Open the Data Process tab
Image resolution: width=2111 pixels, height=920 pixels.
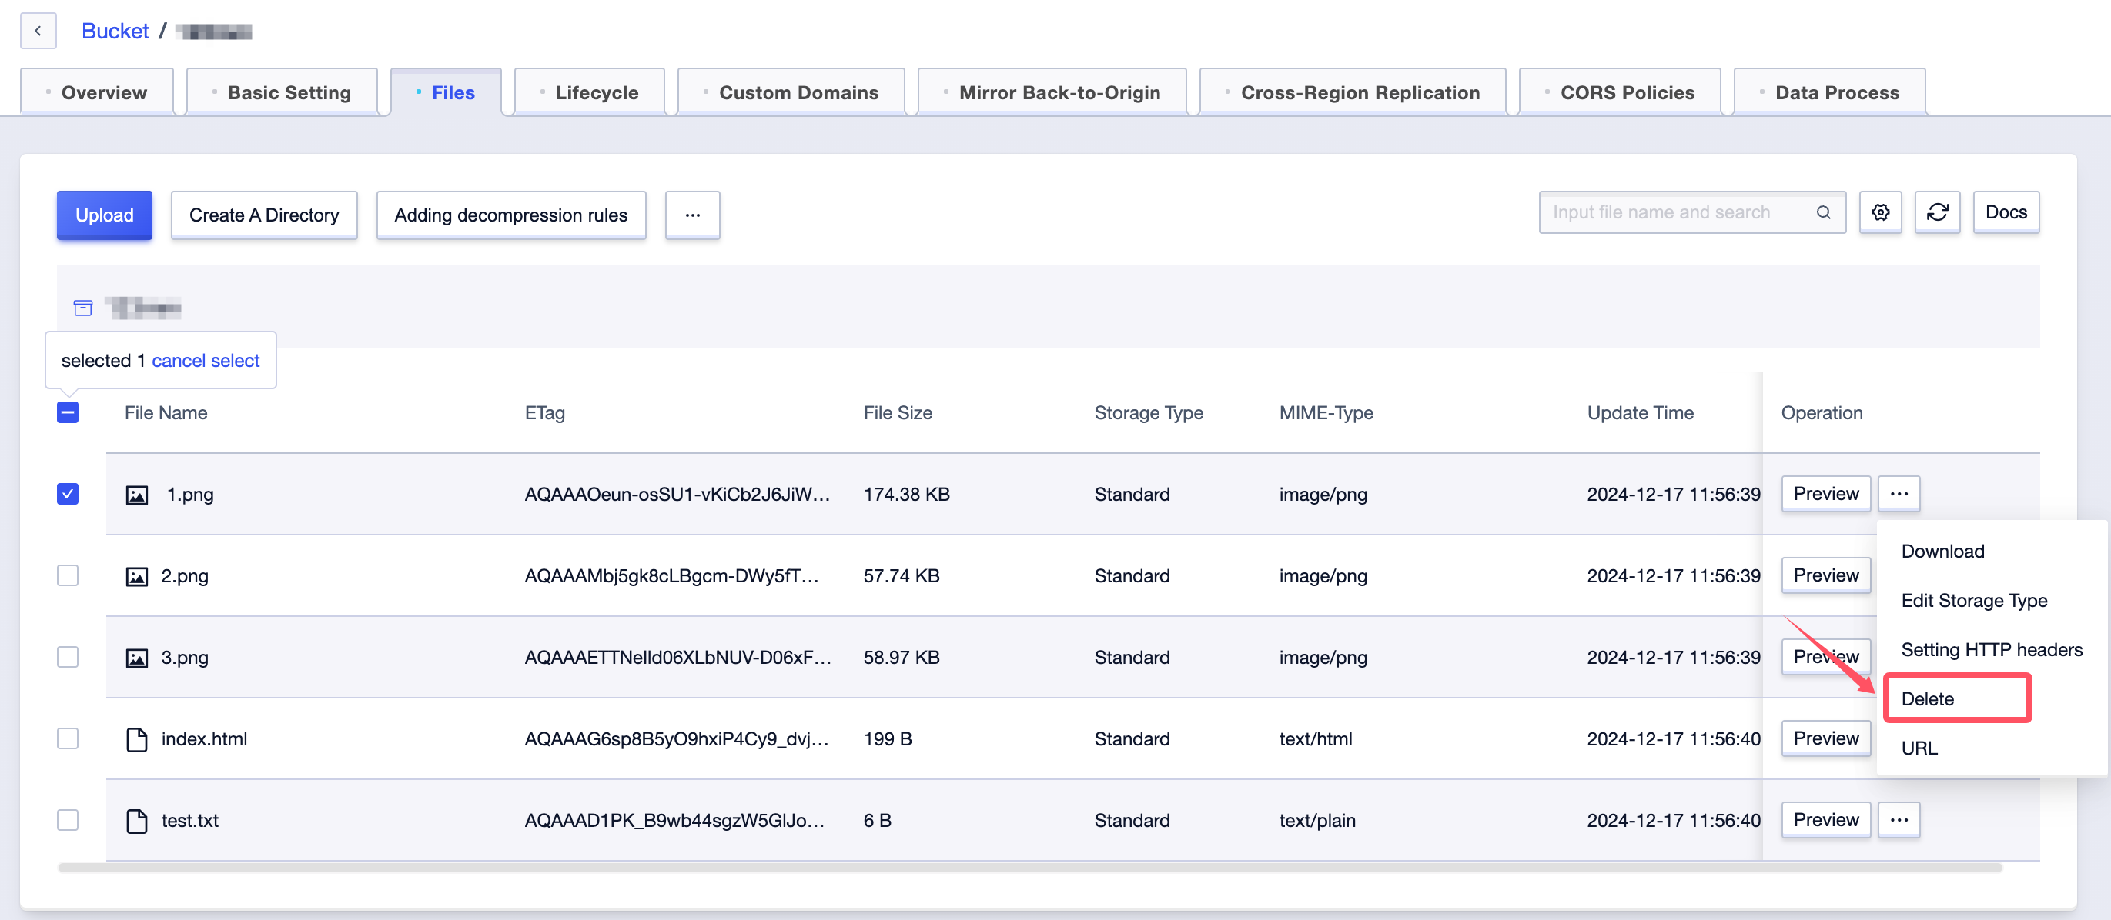pyautogui.click(x=1830, y=92)
